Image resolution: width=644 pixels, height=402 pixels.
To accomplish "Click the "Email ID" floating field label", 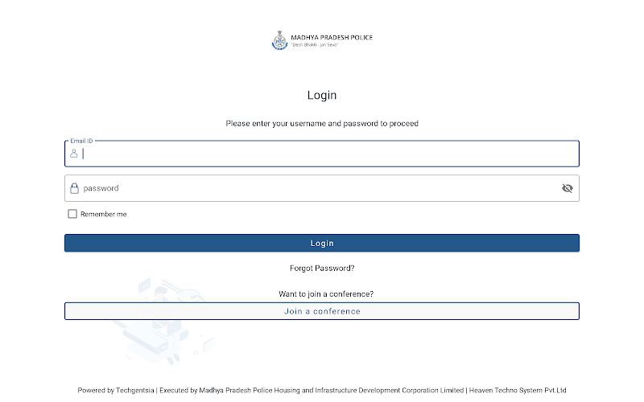I will [81, 141].
